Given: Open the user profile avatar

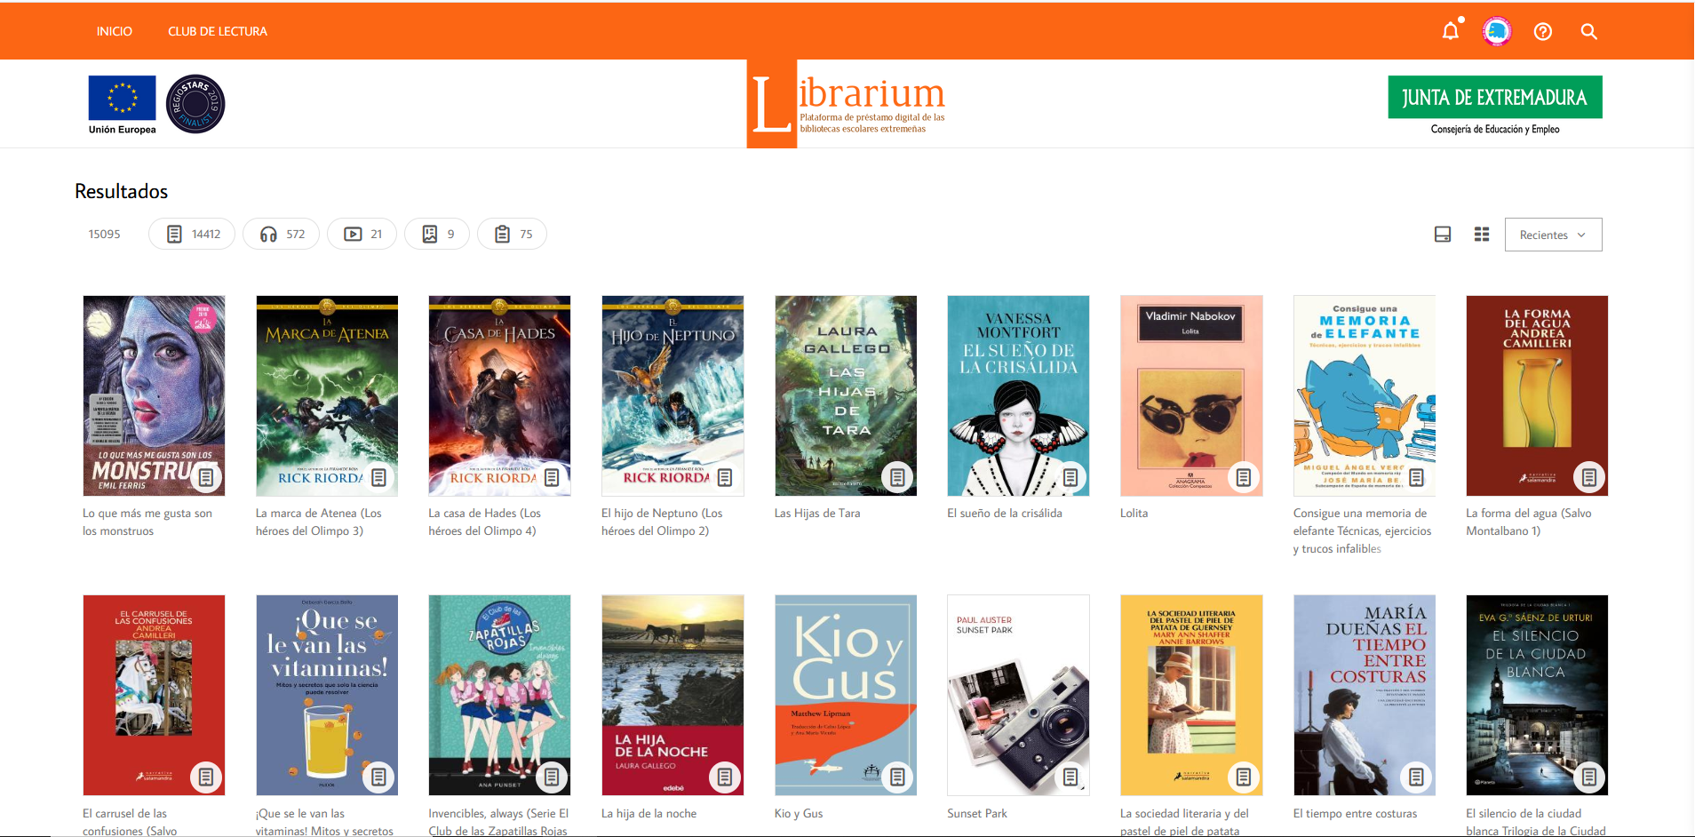Looking at the screenshot, I should point(1497,31).
